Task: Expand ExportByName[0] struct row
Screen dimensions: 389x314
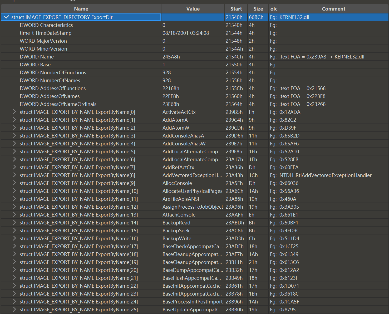Action: click(x=14, y=112)
